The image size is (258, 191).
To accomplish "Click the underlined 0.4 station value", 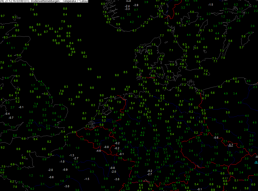I will 15,135.
